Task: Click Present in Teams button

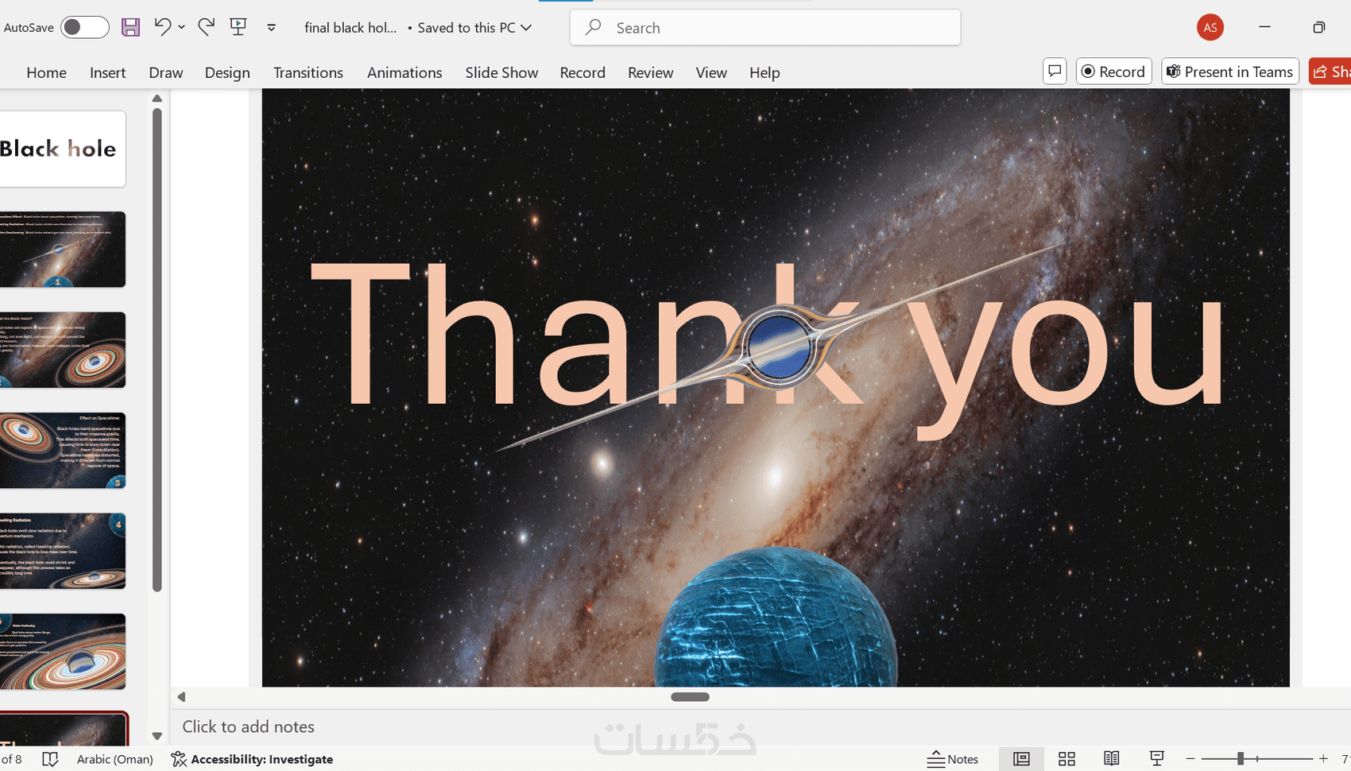Action: pyautogui.click(x=1230, y=72)
